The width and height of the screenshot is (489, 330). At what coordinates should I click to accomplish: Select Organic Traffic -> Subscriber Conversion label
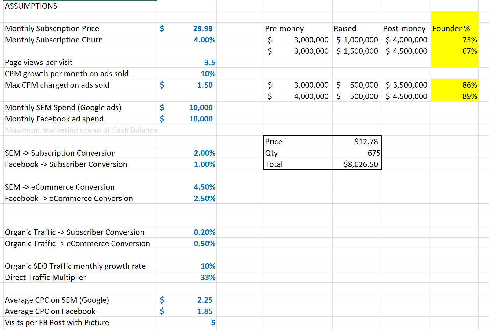(x=79, y=232)
